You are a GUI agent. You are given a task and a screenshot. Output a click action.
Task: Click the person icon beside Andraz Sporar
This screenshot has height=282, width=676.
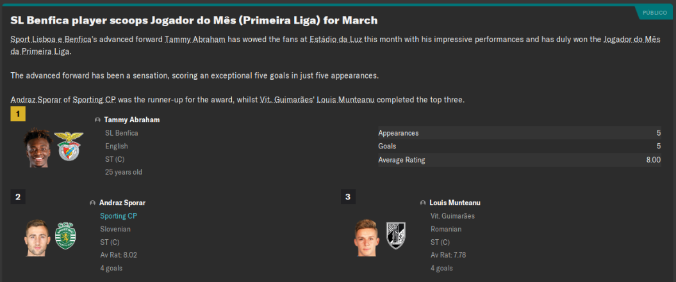click(x=93, y=203)
